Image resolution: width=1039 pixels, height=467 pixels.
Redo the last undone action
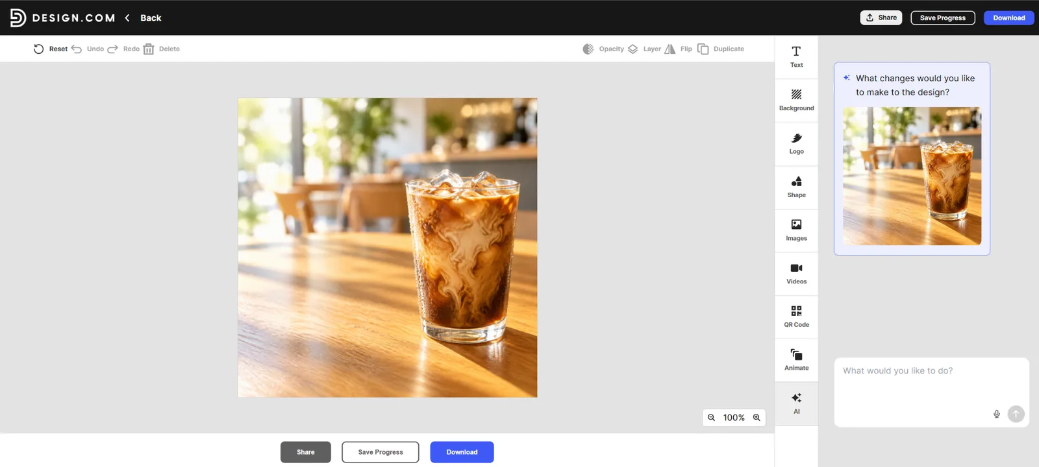[x=123, y=49]
